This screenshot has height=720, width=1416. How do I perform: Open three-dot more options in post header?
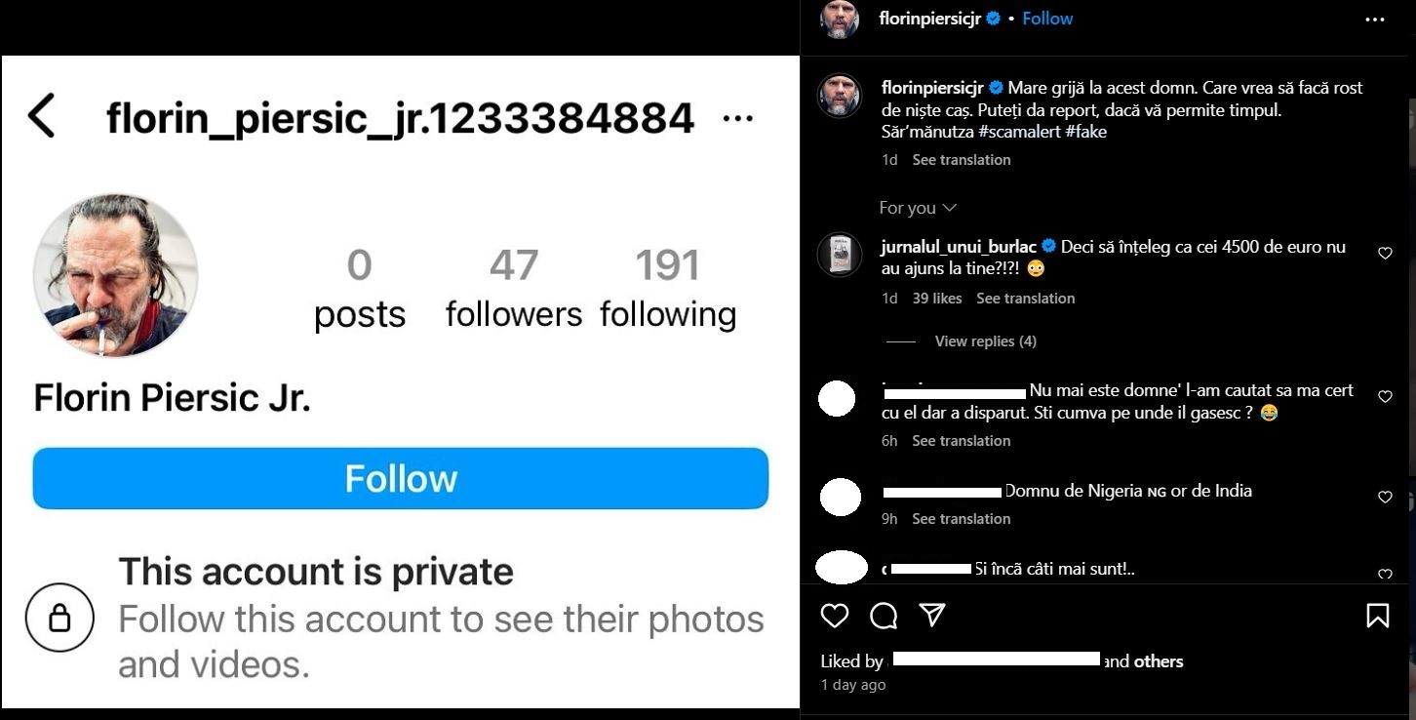click(x=1375, y=20)
